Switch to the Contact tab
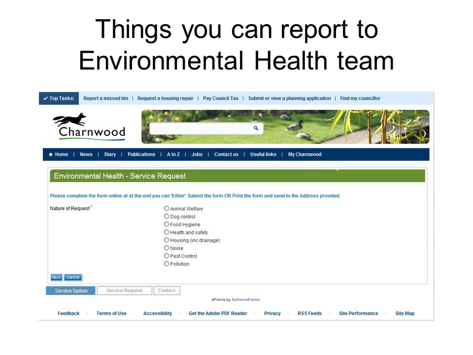The height and width of the screenshot is (355, 473). coord(167,290)
